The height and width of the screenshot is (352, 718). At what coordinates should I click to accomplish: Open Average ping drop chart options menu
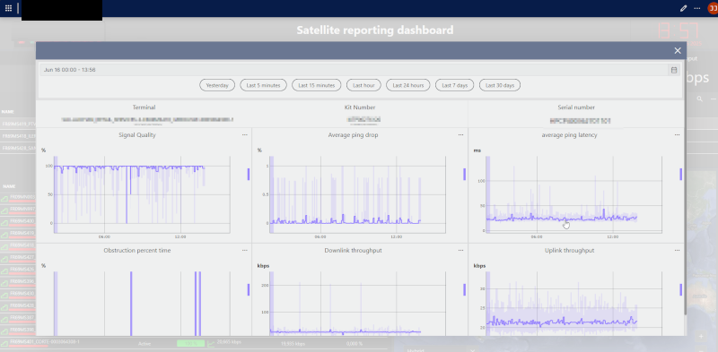460,135
